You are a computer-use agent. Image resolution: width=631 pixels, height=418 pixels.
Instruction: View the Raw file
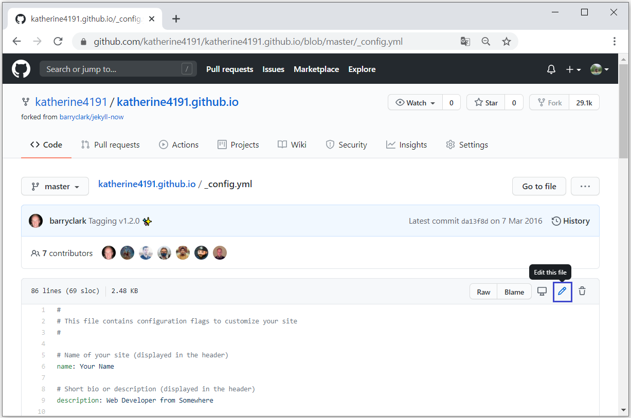click(483, 292)
